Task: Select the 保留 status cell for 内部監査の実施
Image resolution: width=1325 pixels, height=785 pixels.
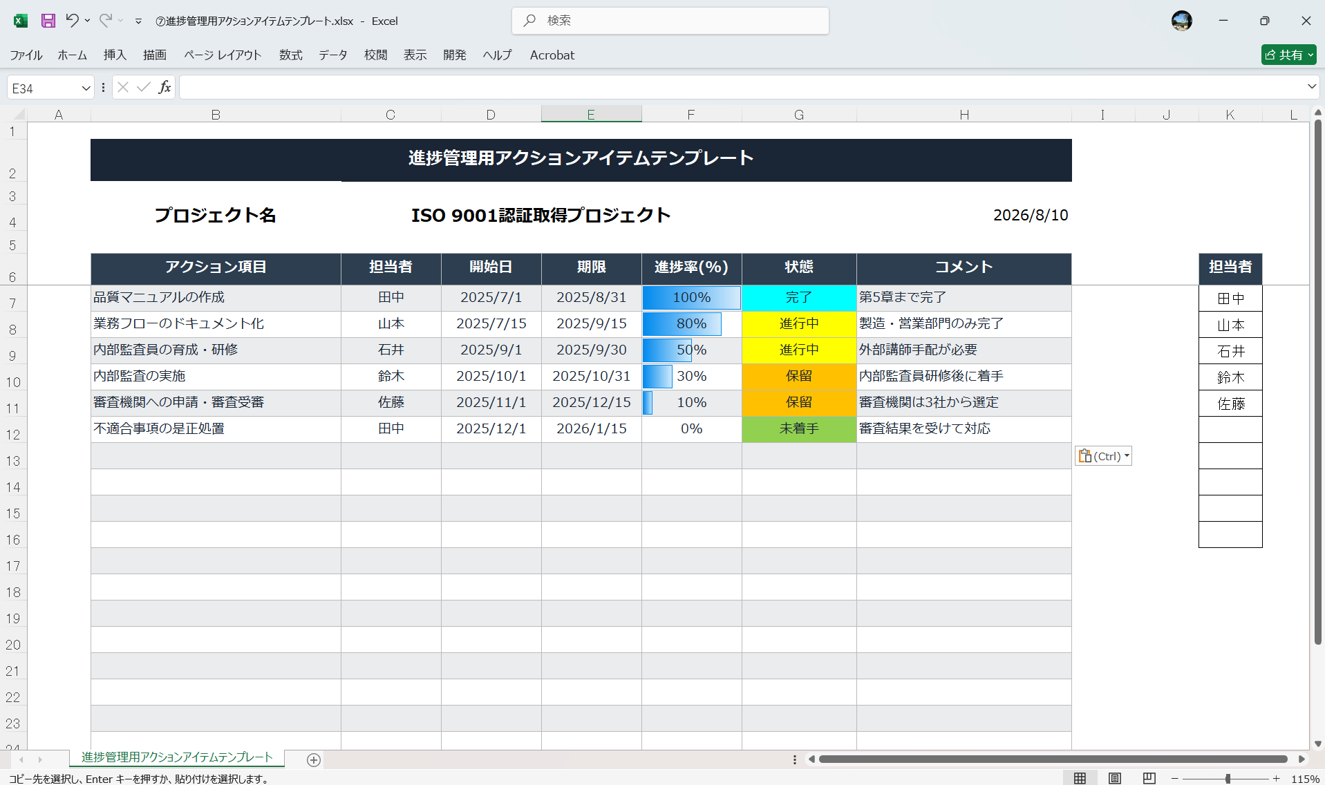Action: (x=799, y=377)
